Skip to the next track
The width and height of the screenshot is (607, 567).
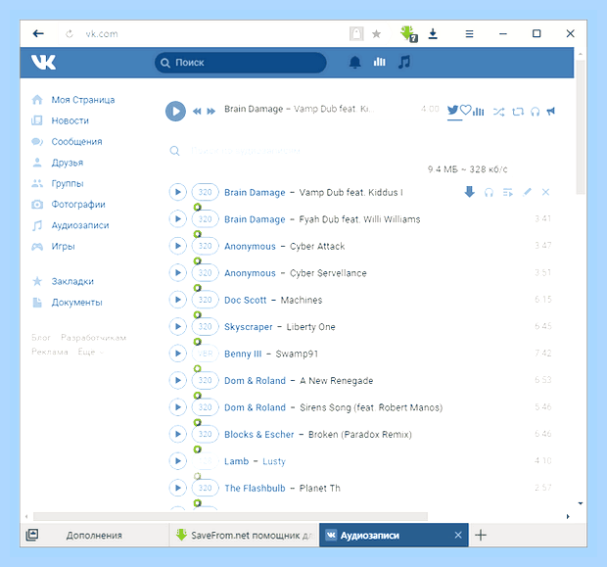click(x=210, y=112)
